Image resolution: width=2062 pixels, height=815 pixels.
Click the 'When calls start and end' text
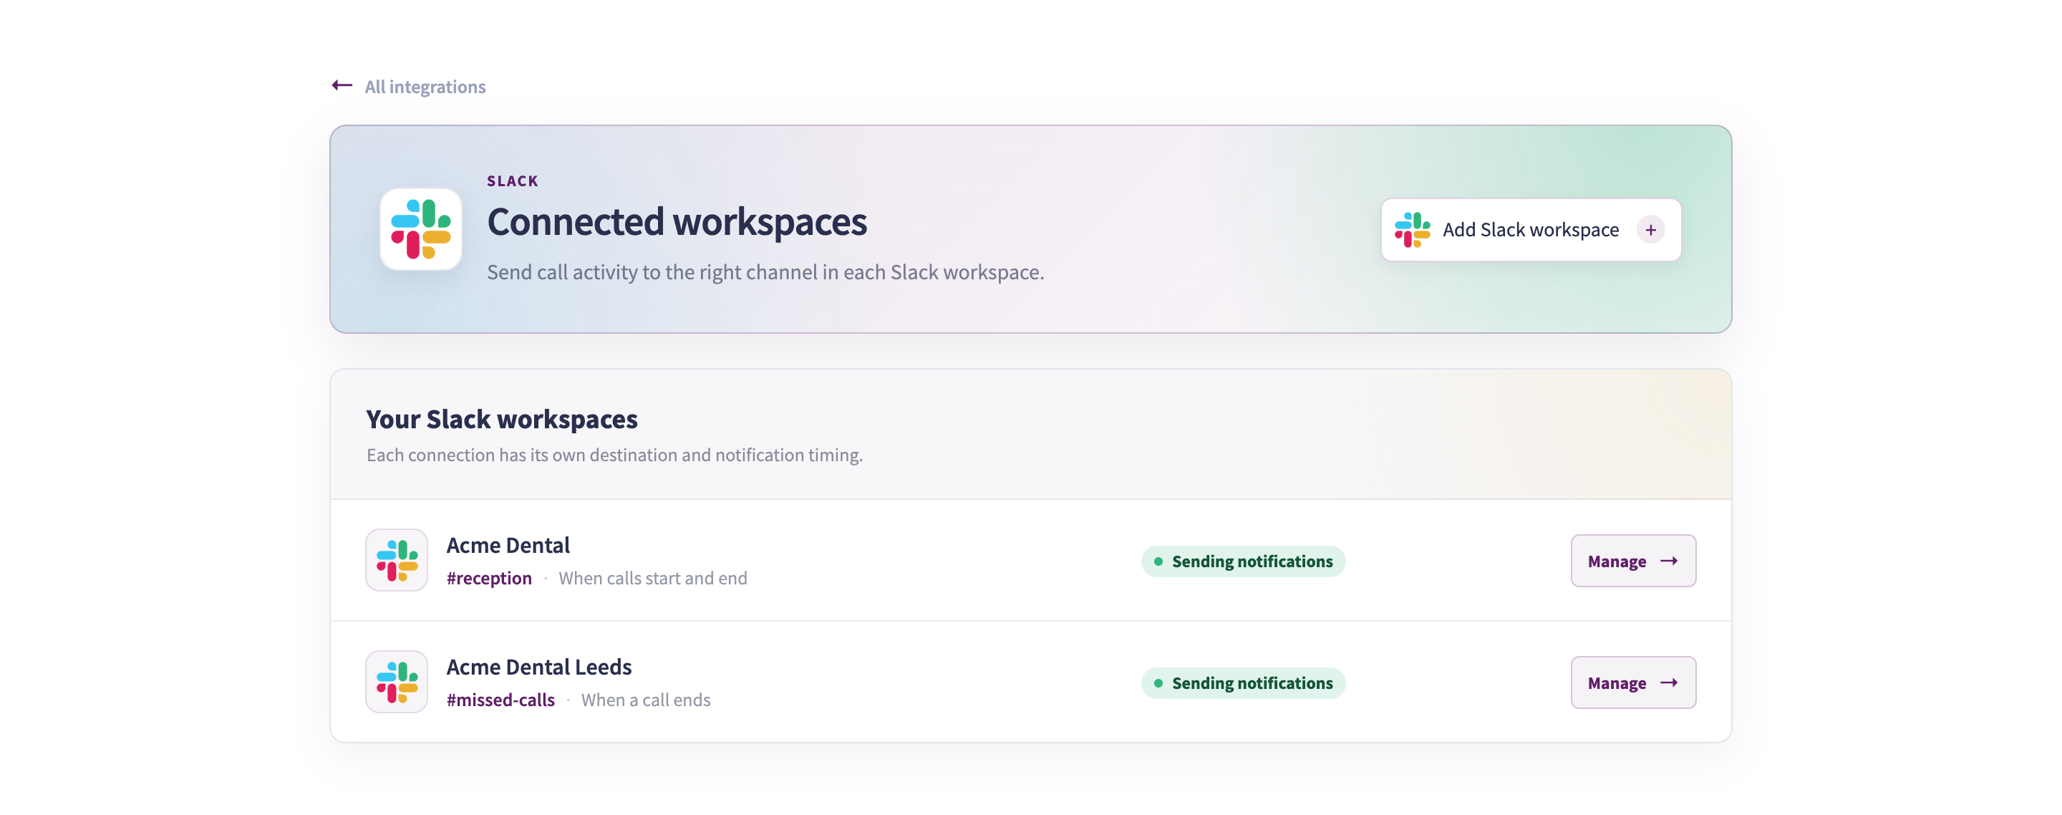click(x=653, y=578)
